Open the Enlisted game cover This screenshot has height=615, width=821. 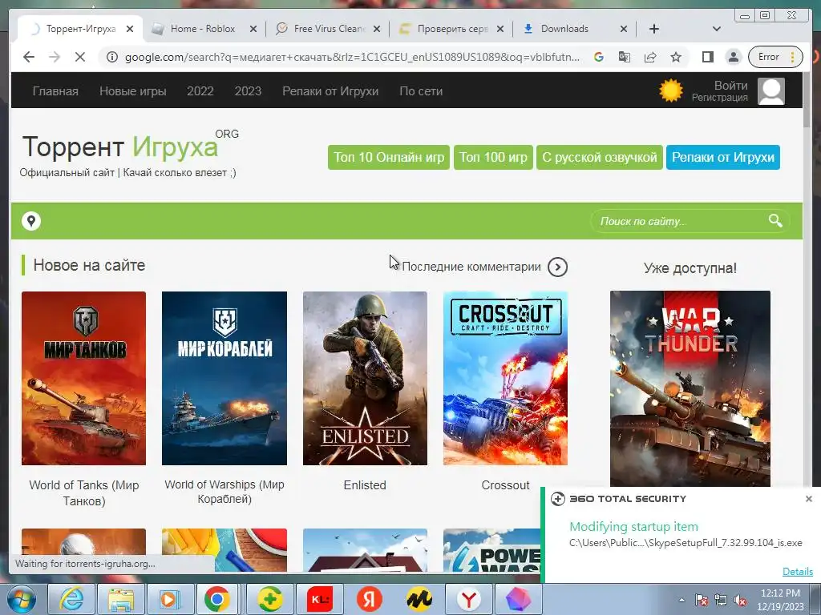(x=365, y=378)
